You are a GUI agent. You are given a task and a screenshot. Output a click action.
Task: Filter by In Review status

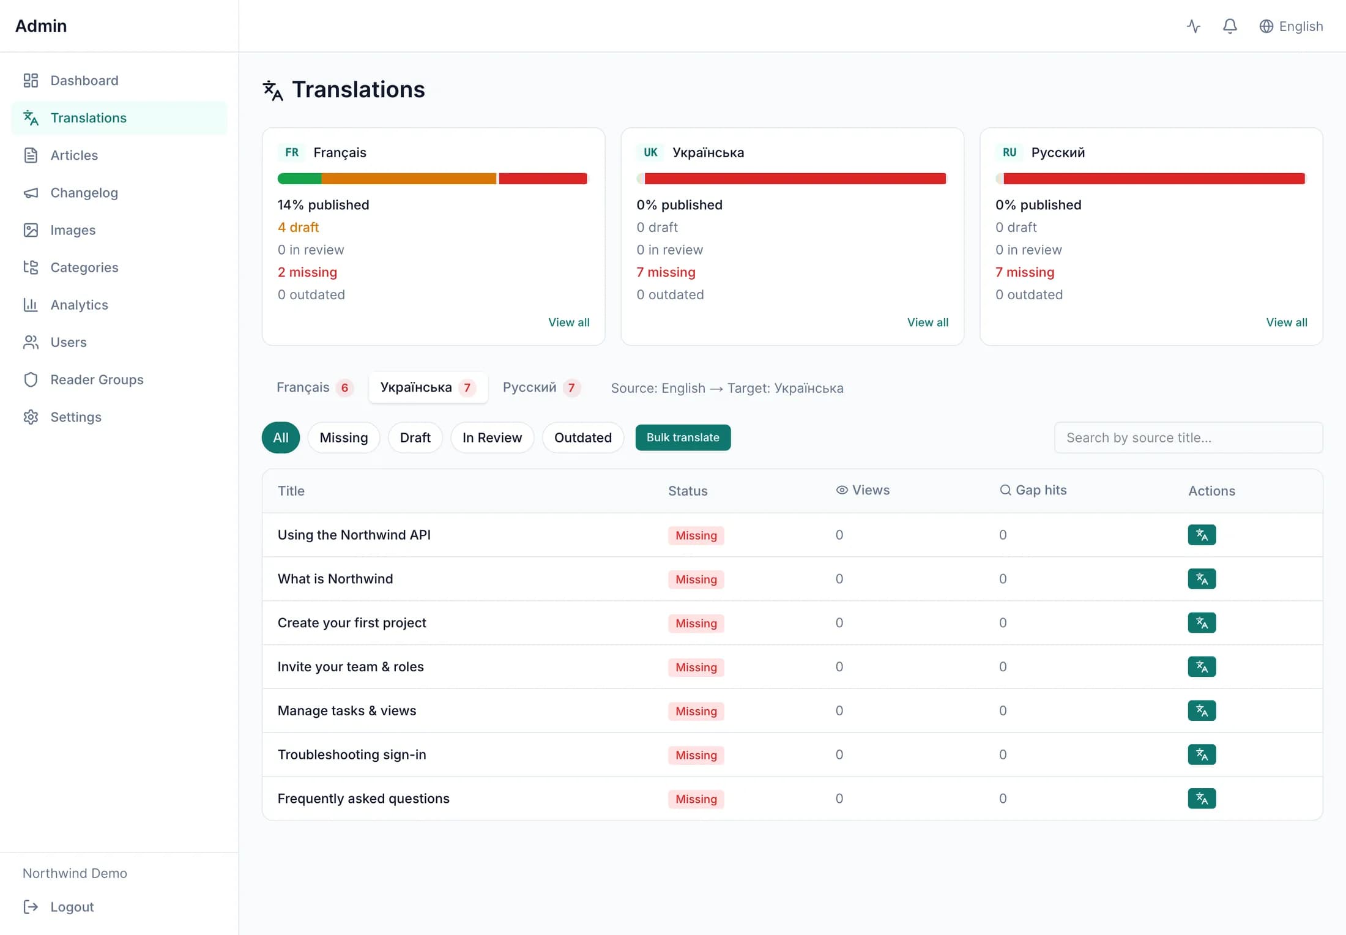493,438
